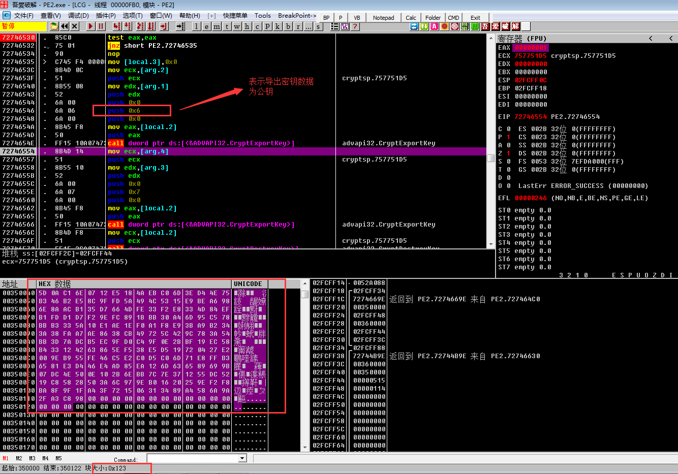The width and height of the screenshot is (678, 474).
Task: Switch to memory dump tab M2
Action: click(19, 458)
